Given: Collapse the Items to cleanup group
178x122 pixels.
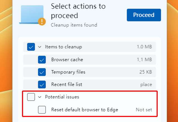Looking at the screenshot, I should [x=39, y=47].
